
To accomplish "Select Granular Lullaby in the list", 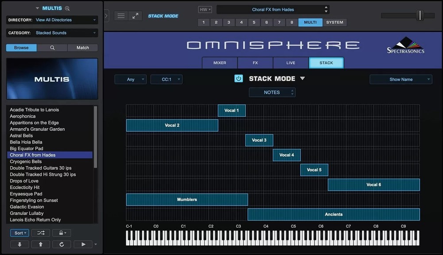I will [x=50, y=213].
